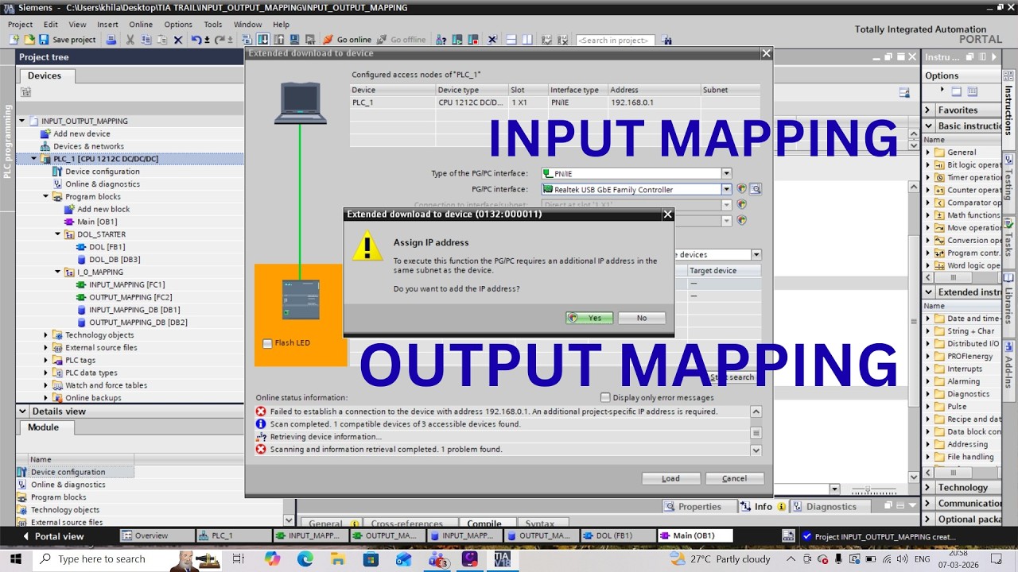Image resolution: width=1018 pixels, height=572 pixels.
Task: Click the Print toolbar icon
Action: click(111, 40)
